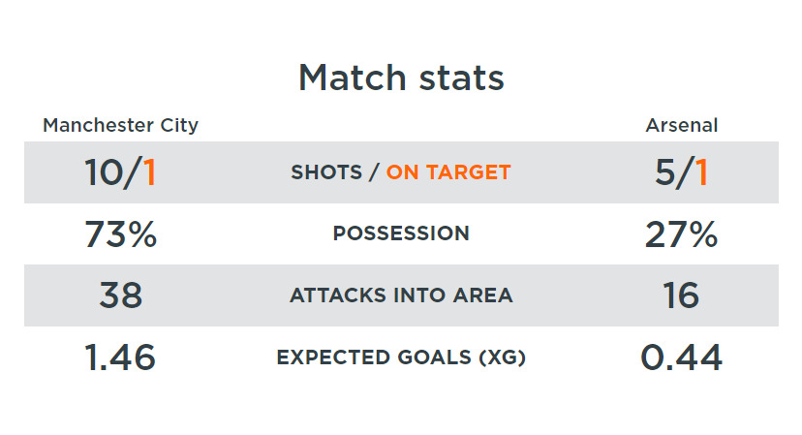Click the ATTACKS INTO AREA label
Viewport: 802px width, 435px height.
tap(401, 295)
